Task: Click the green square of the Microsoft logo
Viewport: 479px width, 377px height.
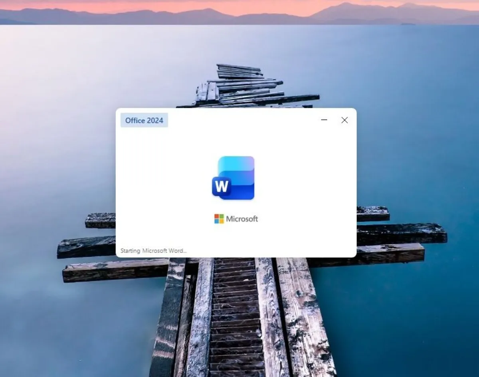Action: (x=221, y=216)
